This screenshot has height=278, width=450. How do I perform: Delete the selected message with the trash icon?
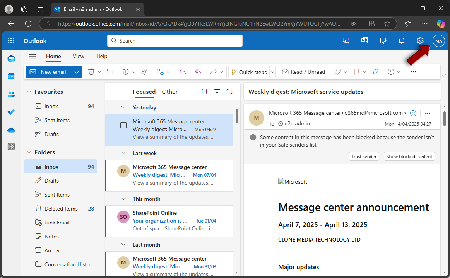(91, 72)
